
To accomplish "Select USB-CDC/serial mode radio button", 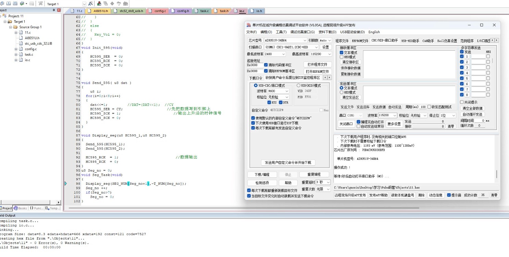I will pyautogui.click(x=256, y=85).
